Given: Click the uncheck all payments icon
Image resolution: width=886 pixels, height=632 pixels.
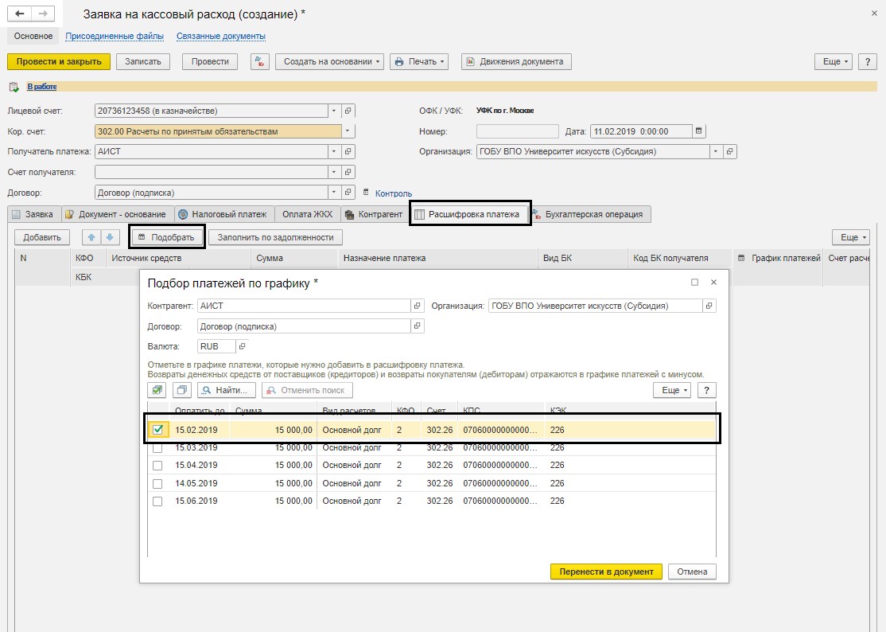Looking at the screenshot, I should (182, 390).
